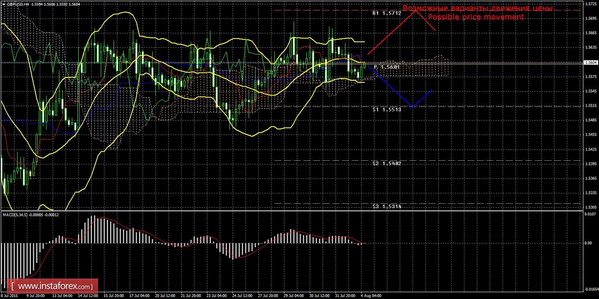Click the MACD(5,34,5) indicator label
599x299 pixels.
pyautogui.click(x=17, y=215)
